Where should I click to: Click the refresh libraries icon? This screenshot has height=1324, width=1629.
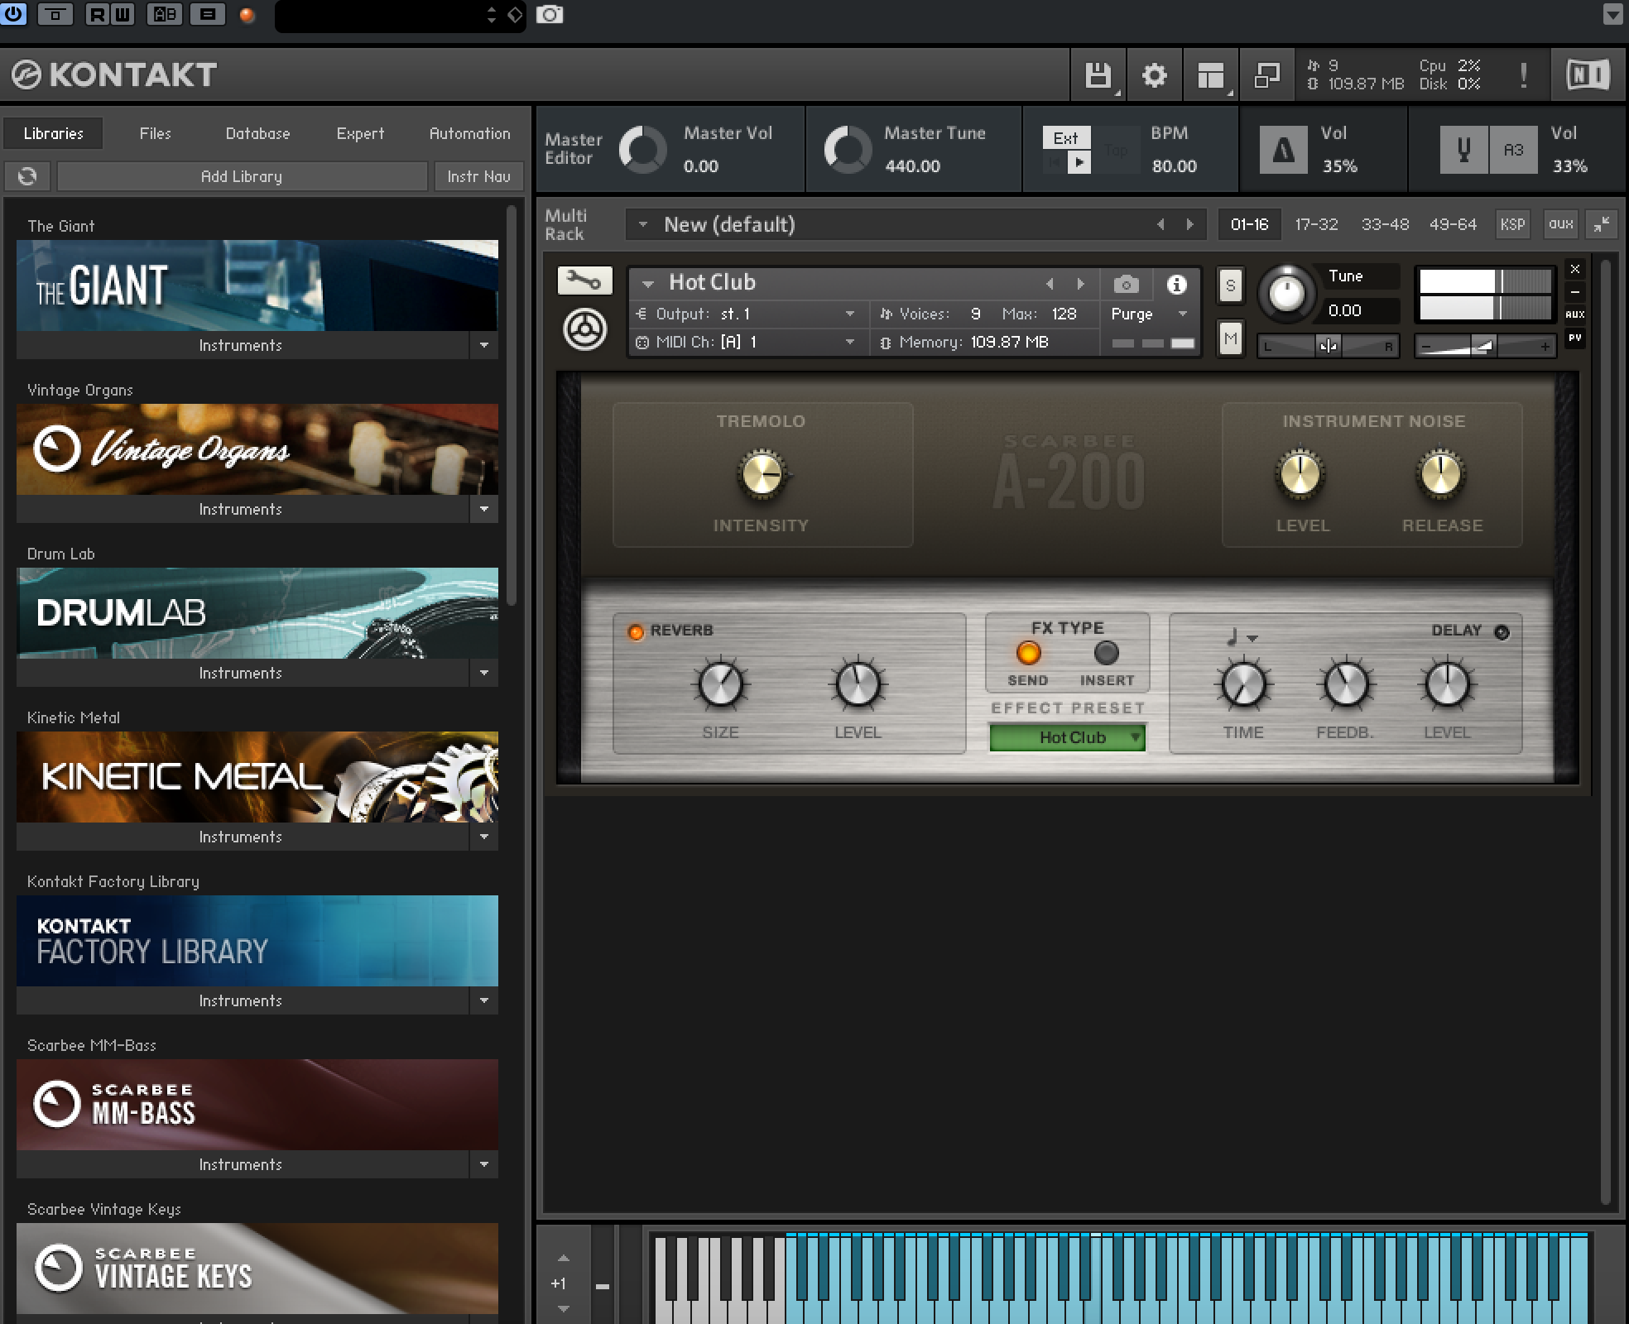coord(27,176)
